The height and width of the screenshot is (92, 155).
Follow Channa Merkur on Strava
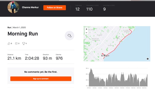pos(55,8)
